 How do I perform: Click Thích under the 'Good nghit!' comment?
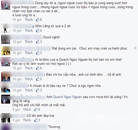(29, 42)
